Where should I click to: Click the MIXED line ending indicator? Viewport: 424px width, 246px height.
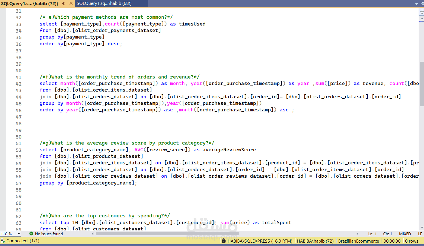405,234
